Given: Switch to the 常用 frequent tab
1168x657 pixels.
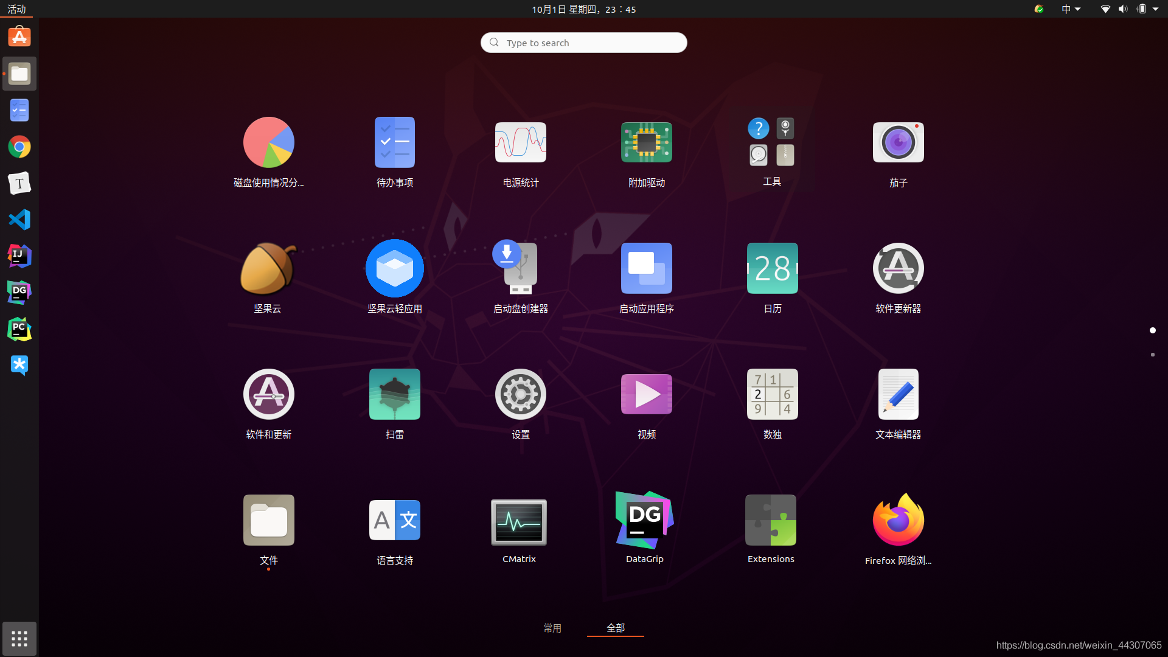Looking at the screenshot, I should click(552, 628).
